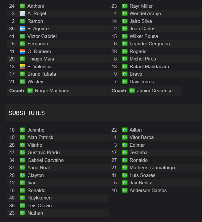Click substitute Alan Patrick's name
This screenshot has height=222, width=202.
[x=40, y=137]
